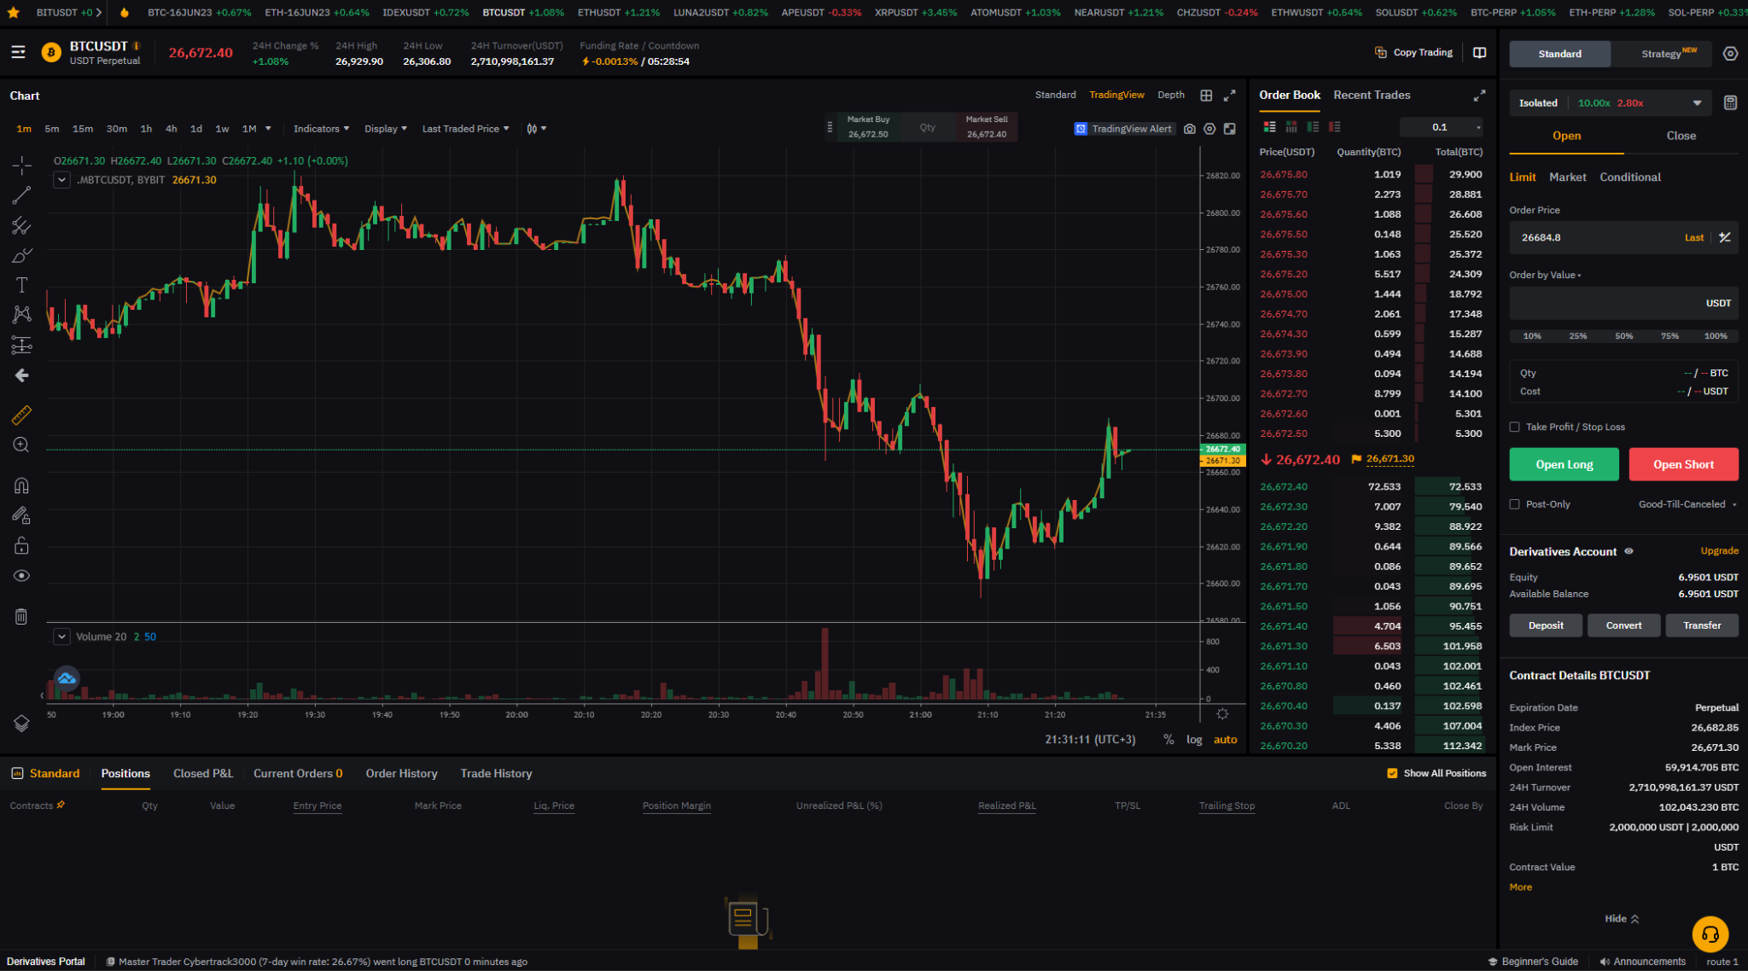Open Copy Trading link

click(x=1413, y=53)
